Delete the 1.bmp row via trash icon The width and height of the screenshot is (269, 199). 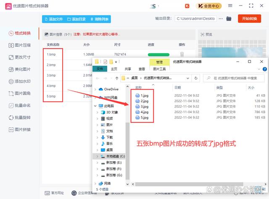pos(182,54)
